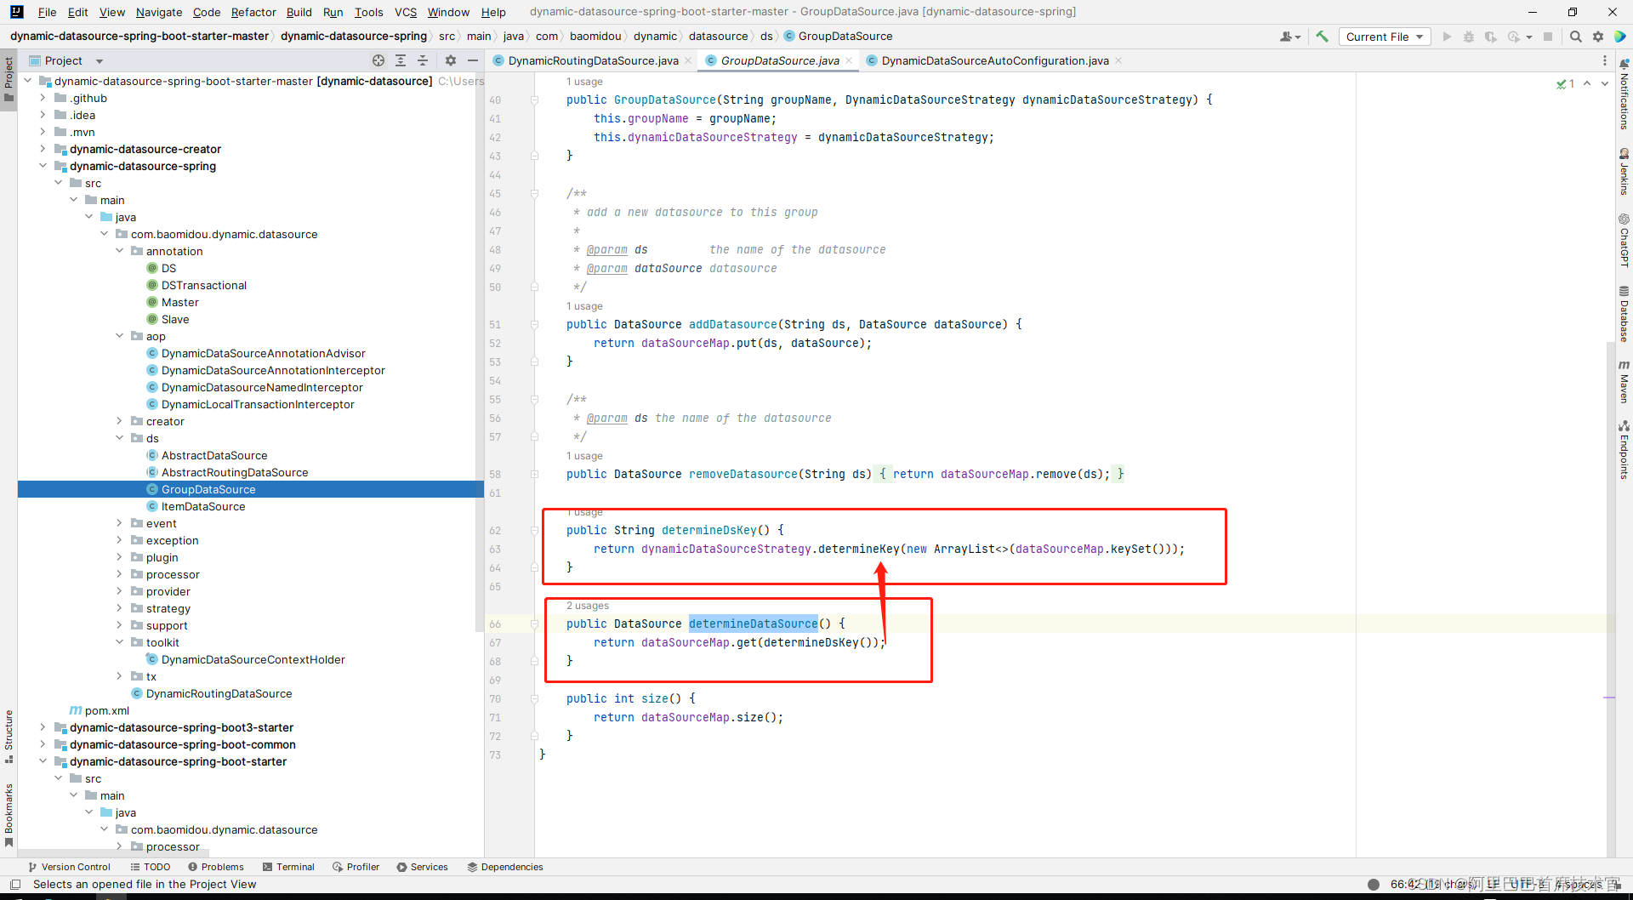Image resolution: width=1633 pixels, height=900 pixels.
Task: Open the Problems tool window
Action: (216, 867)
